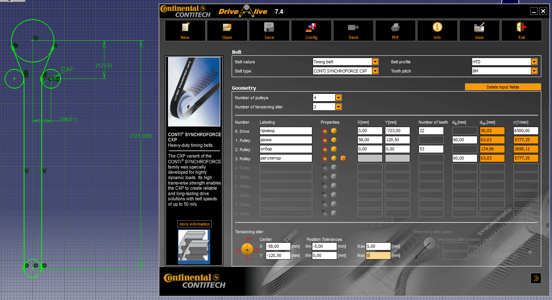Toggle toothed/flat pulley type for 1. Pulley
The width and height of the screenshot is (552, 300).
(x=334, y=140)
